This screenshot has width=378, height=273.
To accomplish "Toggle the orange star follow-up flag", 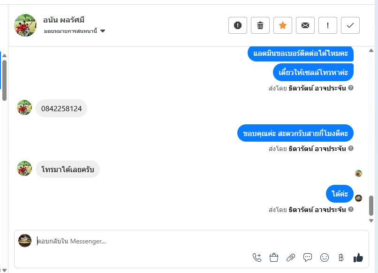I will click(283, 26).
